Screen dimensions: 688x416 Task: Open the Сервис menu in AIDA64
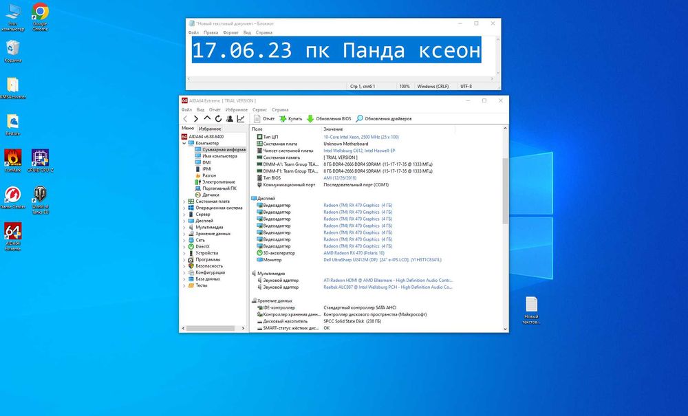pos(260,109)
